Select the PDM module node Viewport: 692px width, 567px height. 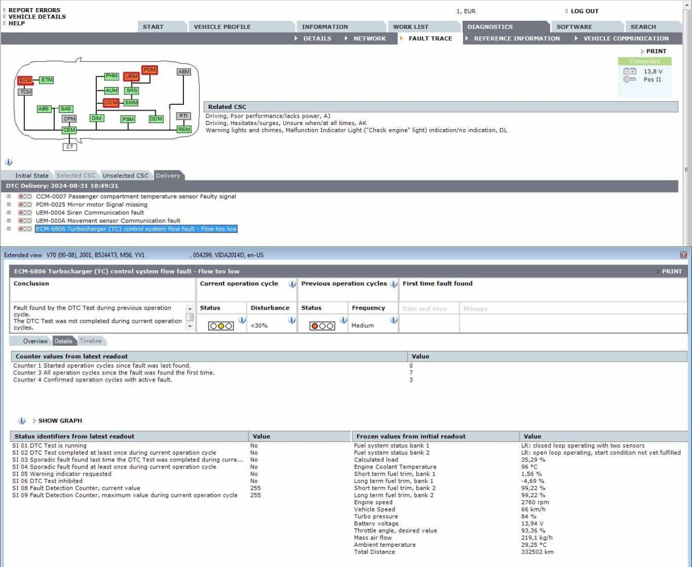[x=150, y=70]
